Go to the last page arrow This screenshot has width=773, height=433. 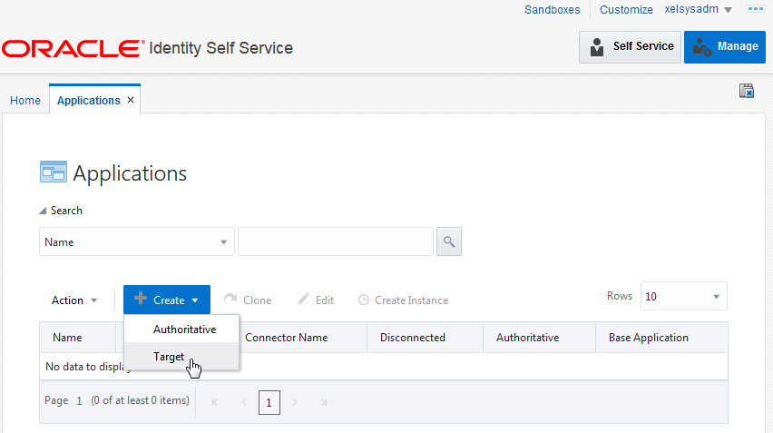(x=324, y=402)
